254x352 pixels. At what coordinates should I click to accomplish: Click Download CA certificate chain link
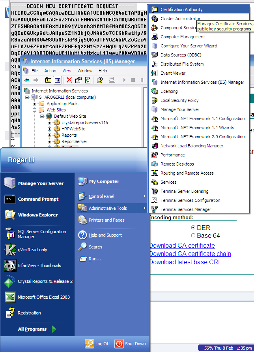click(190, 254)
